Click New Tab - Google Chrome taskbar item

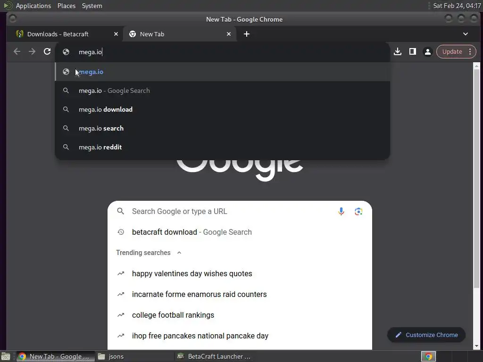pyautogui.click(x=56, y=356)
